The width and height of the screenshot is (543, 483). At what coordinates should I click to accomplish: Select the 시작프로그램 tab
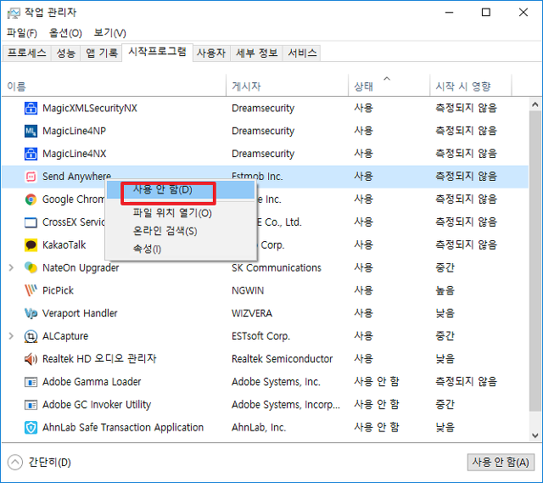click(158, 53)
